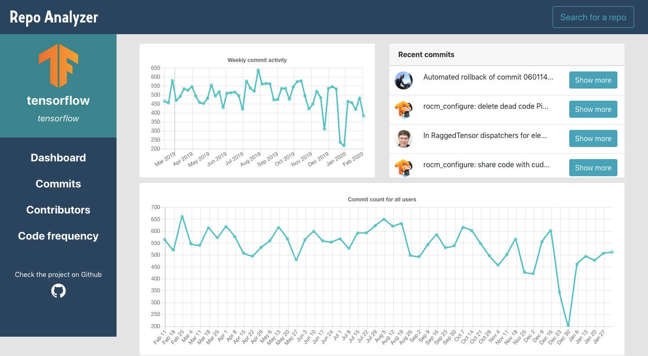This screenshot has height=356, width=648.
Task: Open the Code frequency view
Action: (x=58, y=236)
